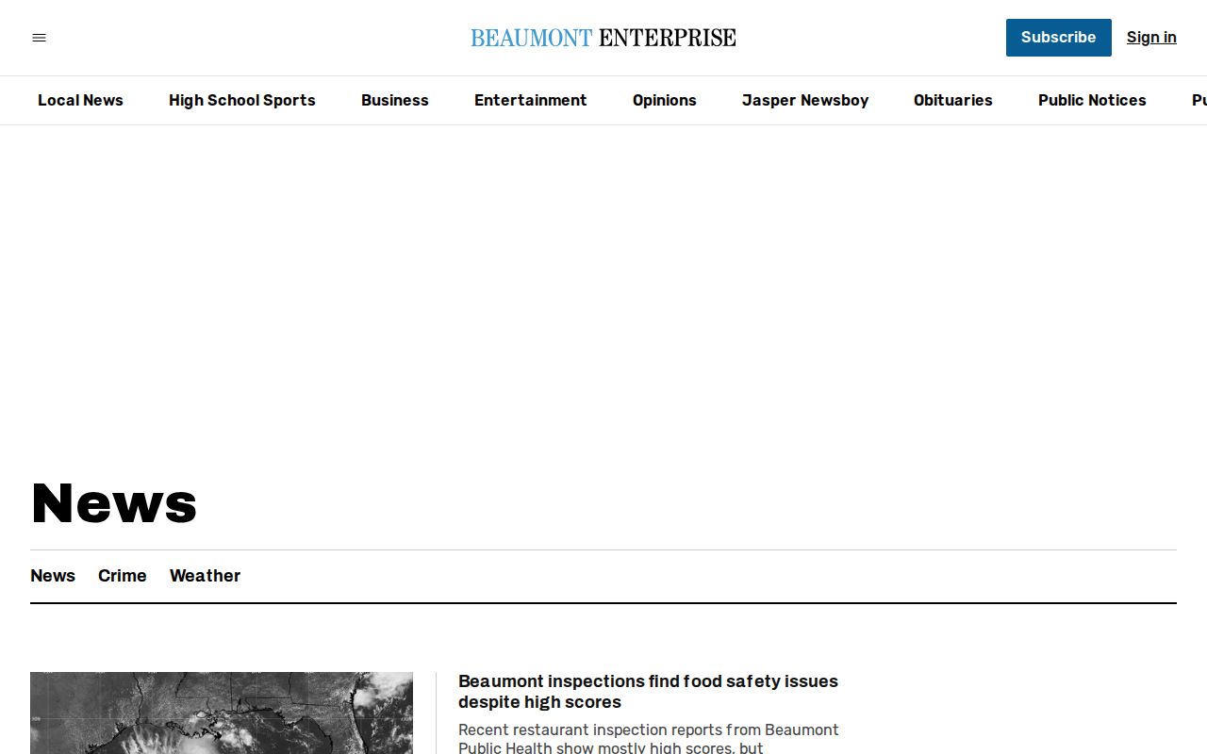View the Obituaries page
This screenshot has width=1207, height=754.
[953, 100]
